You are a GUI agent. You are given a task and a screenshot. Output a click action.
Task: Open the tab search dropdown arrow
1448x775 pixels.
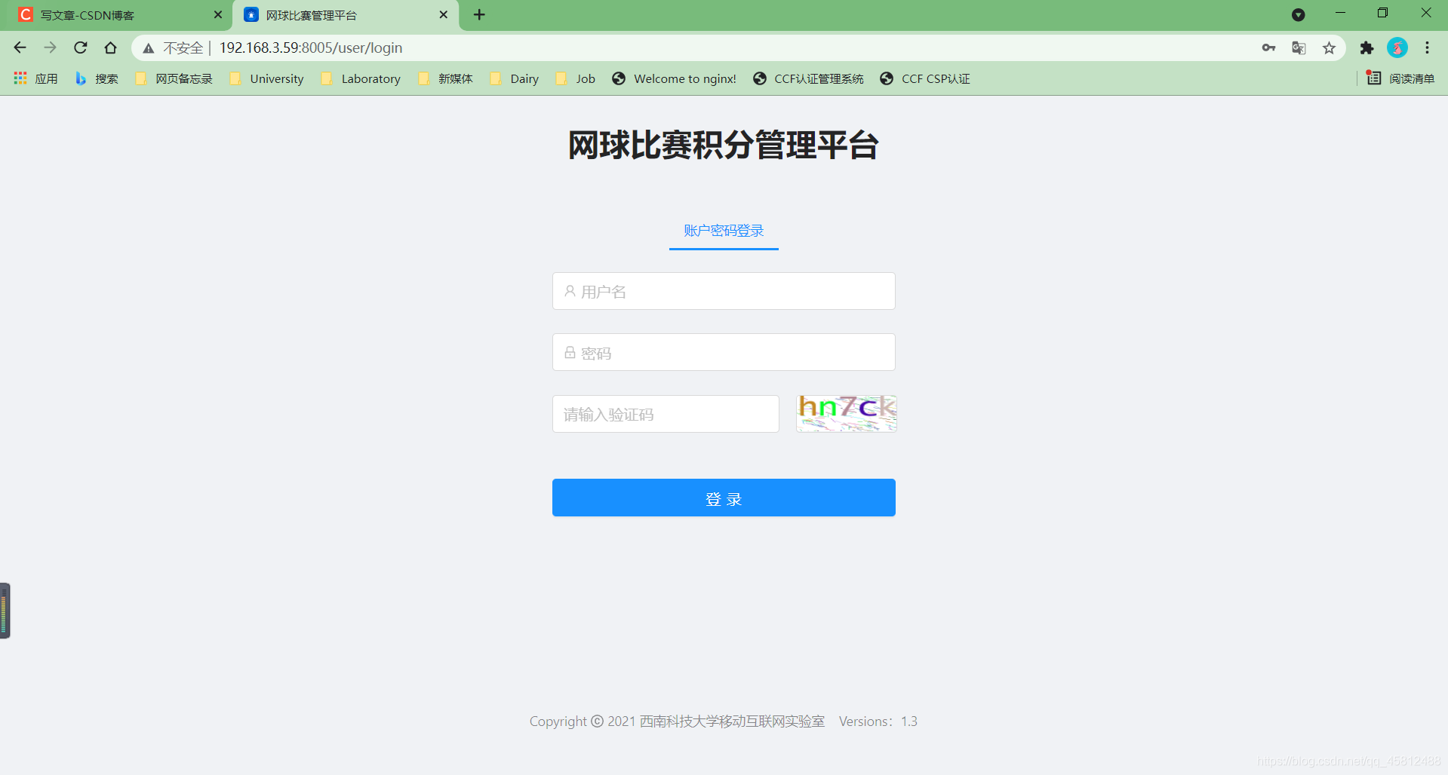(x=1298, y=14)
